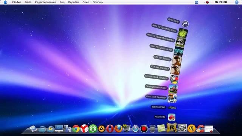Open the Trash in the dock
The image size is (242, 136).
tap(152, 128)
